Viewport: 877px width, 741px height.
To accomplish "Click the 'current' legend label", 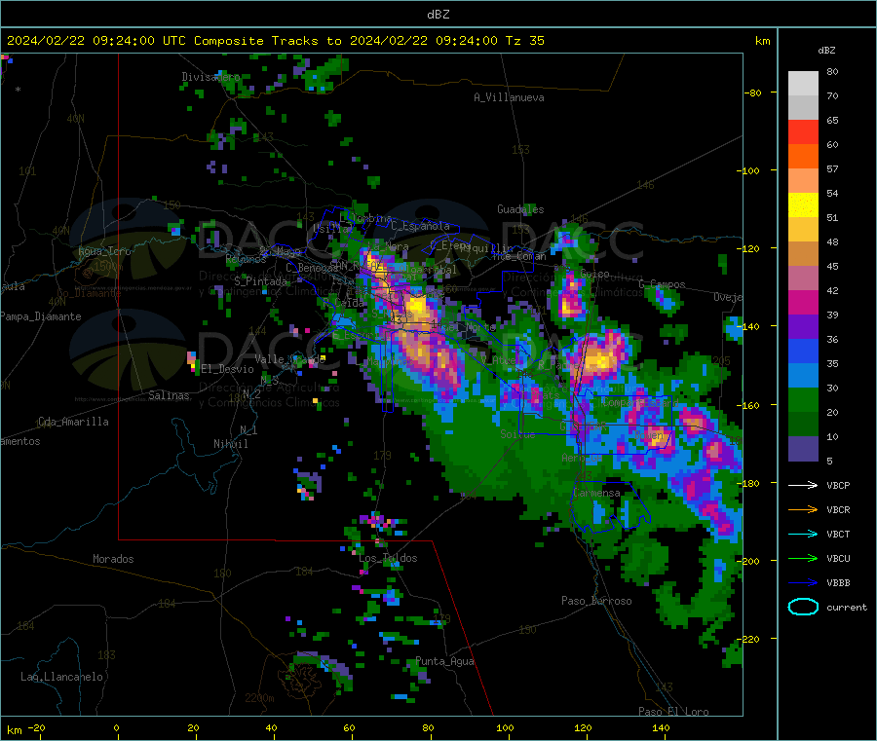I will tap(847, 607).
